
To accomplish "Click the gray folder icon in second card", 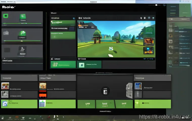I will click(6, 33).
